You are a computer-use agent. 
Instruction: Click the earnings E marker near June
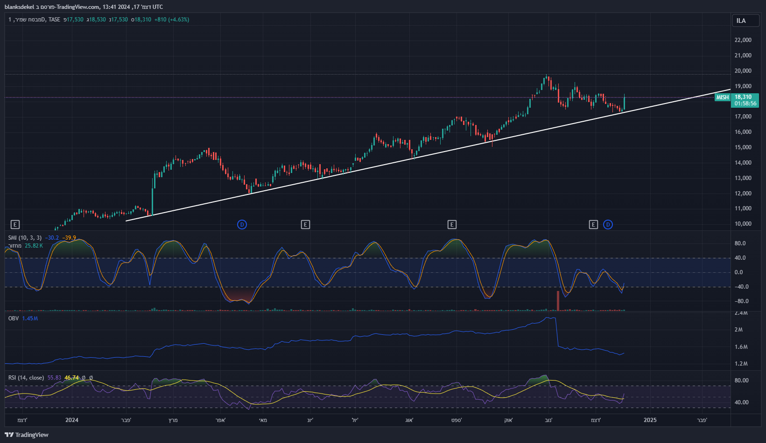pos(305,225)
